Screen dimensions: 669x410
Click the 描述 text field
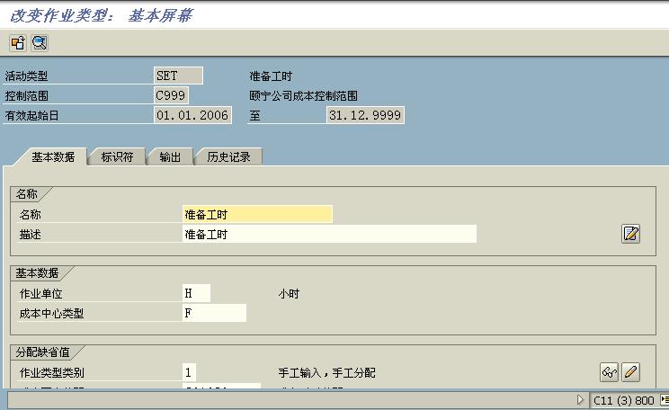(x=328, y=234)
